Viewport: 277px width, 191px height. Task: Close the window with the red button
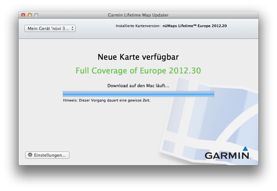coord(23,15)
